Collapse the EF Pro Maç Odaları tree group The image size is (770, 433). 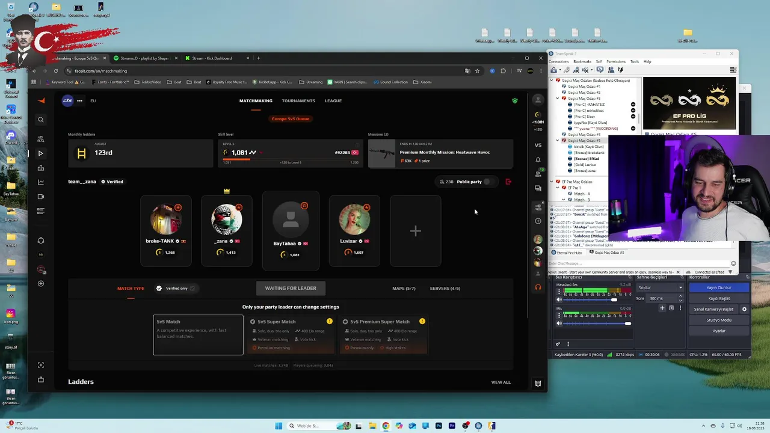[x=552, y=182]
